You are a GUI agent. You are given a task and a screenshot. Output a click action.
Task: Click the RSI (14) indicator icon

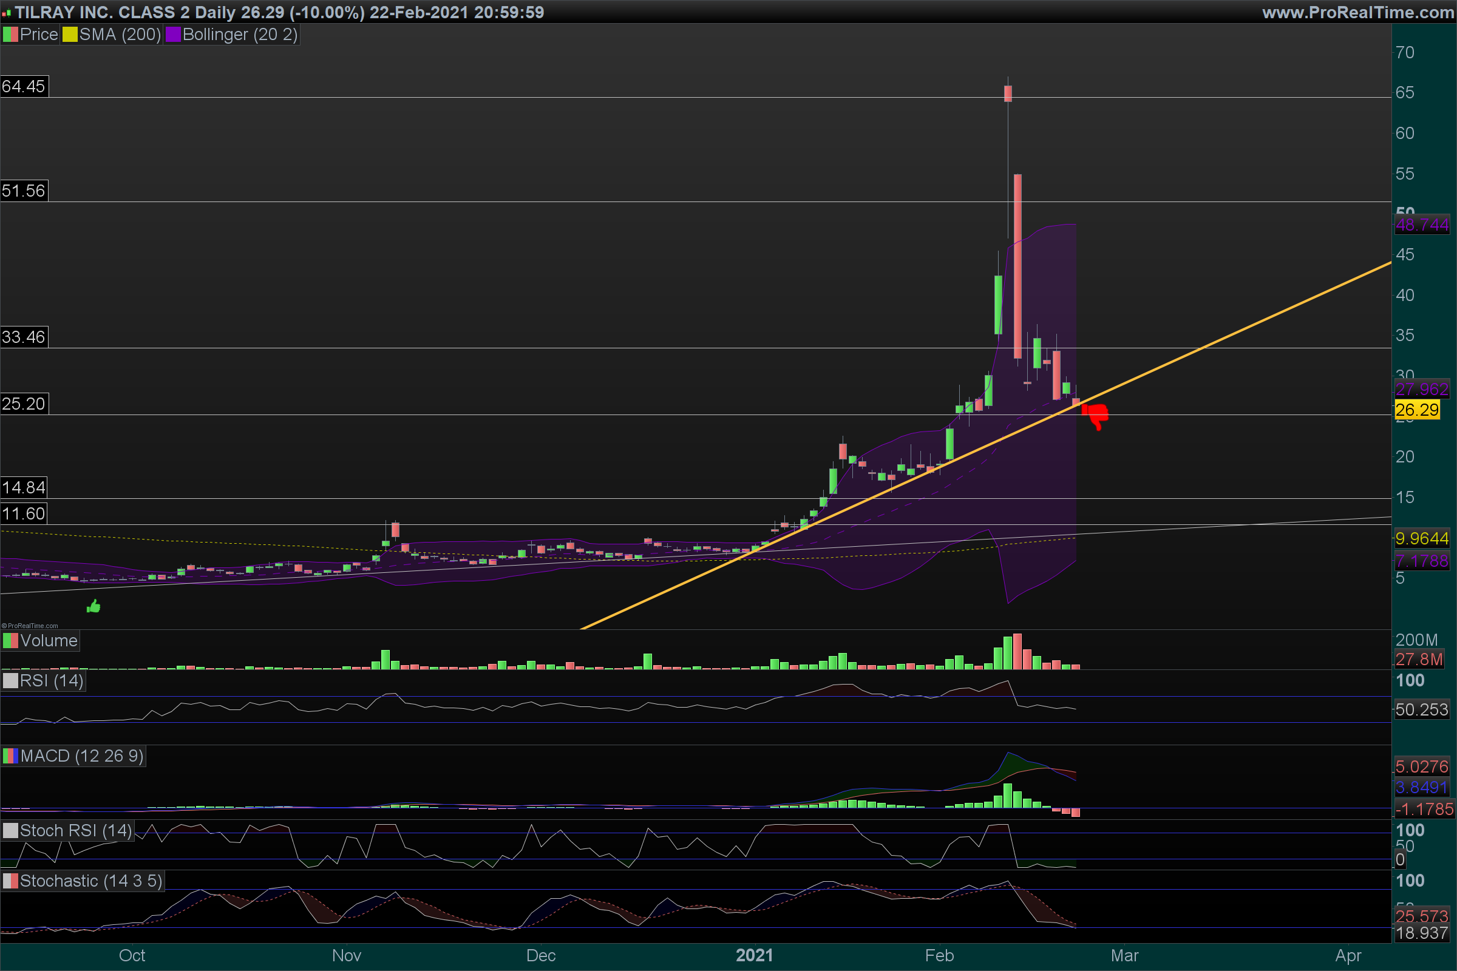pyautogui.click(x=10, y=681)
